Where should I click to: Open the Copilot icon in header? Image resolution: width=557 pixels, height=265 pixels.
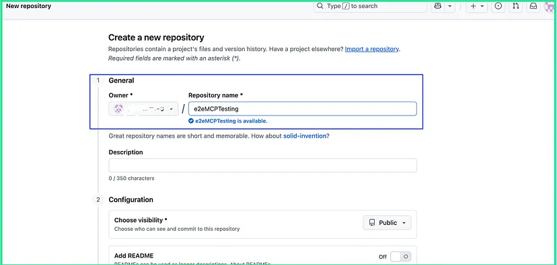coord(438,6)
